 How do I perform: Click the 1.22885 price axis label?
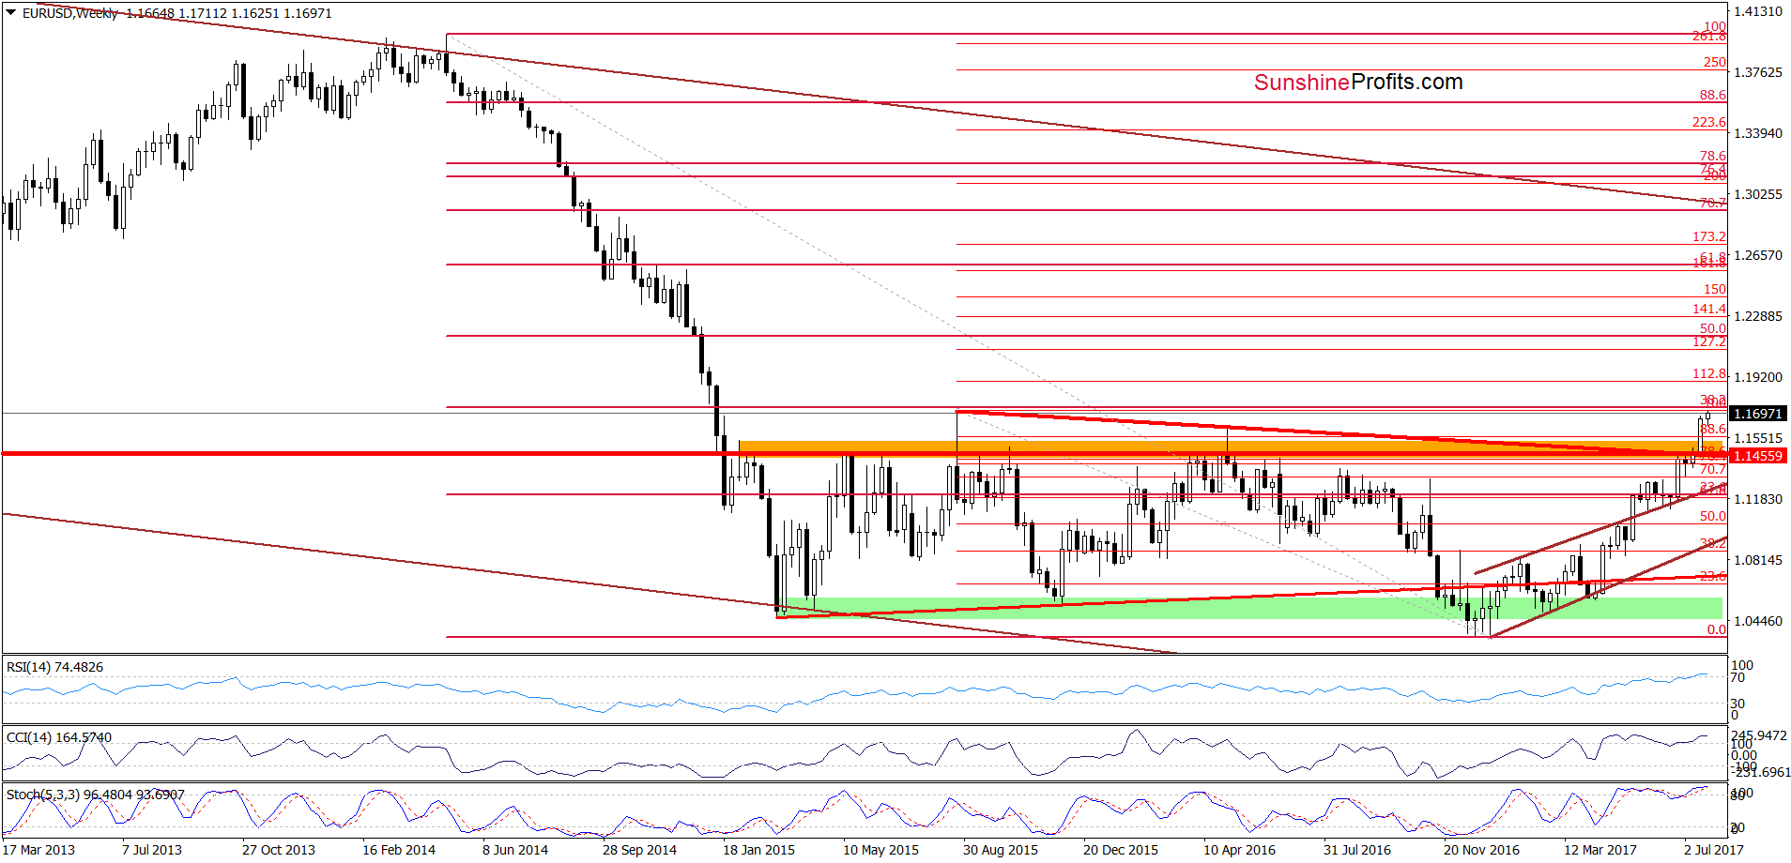click(1757, 316)
